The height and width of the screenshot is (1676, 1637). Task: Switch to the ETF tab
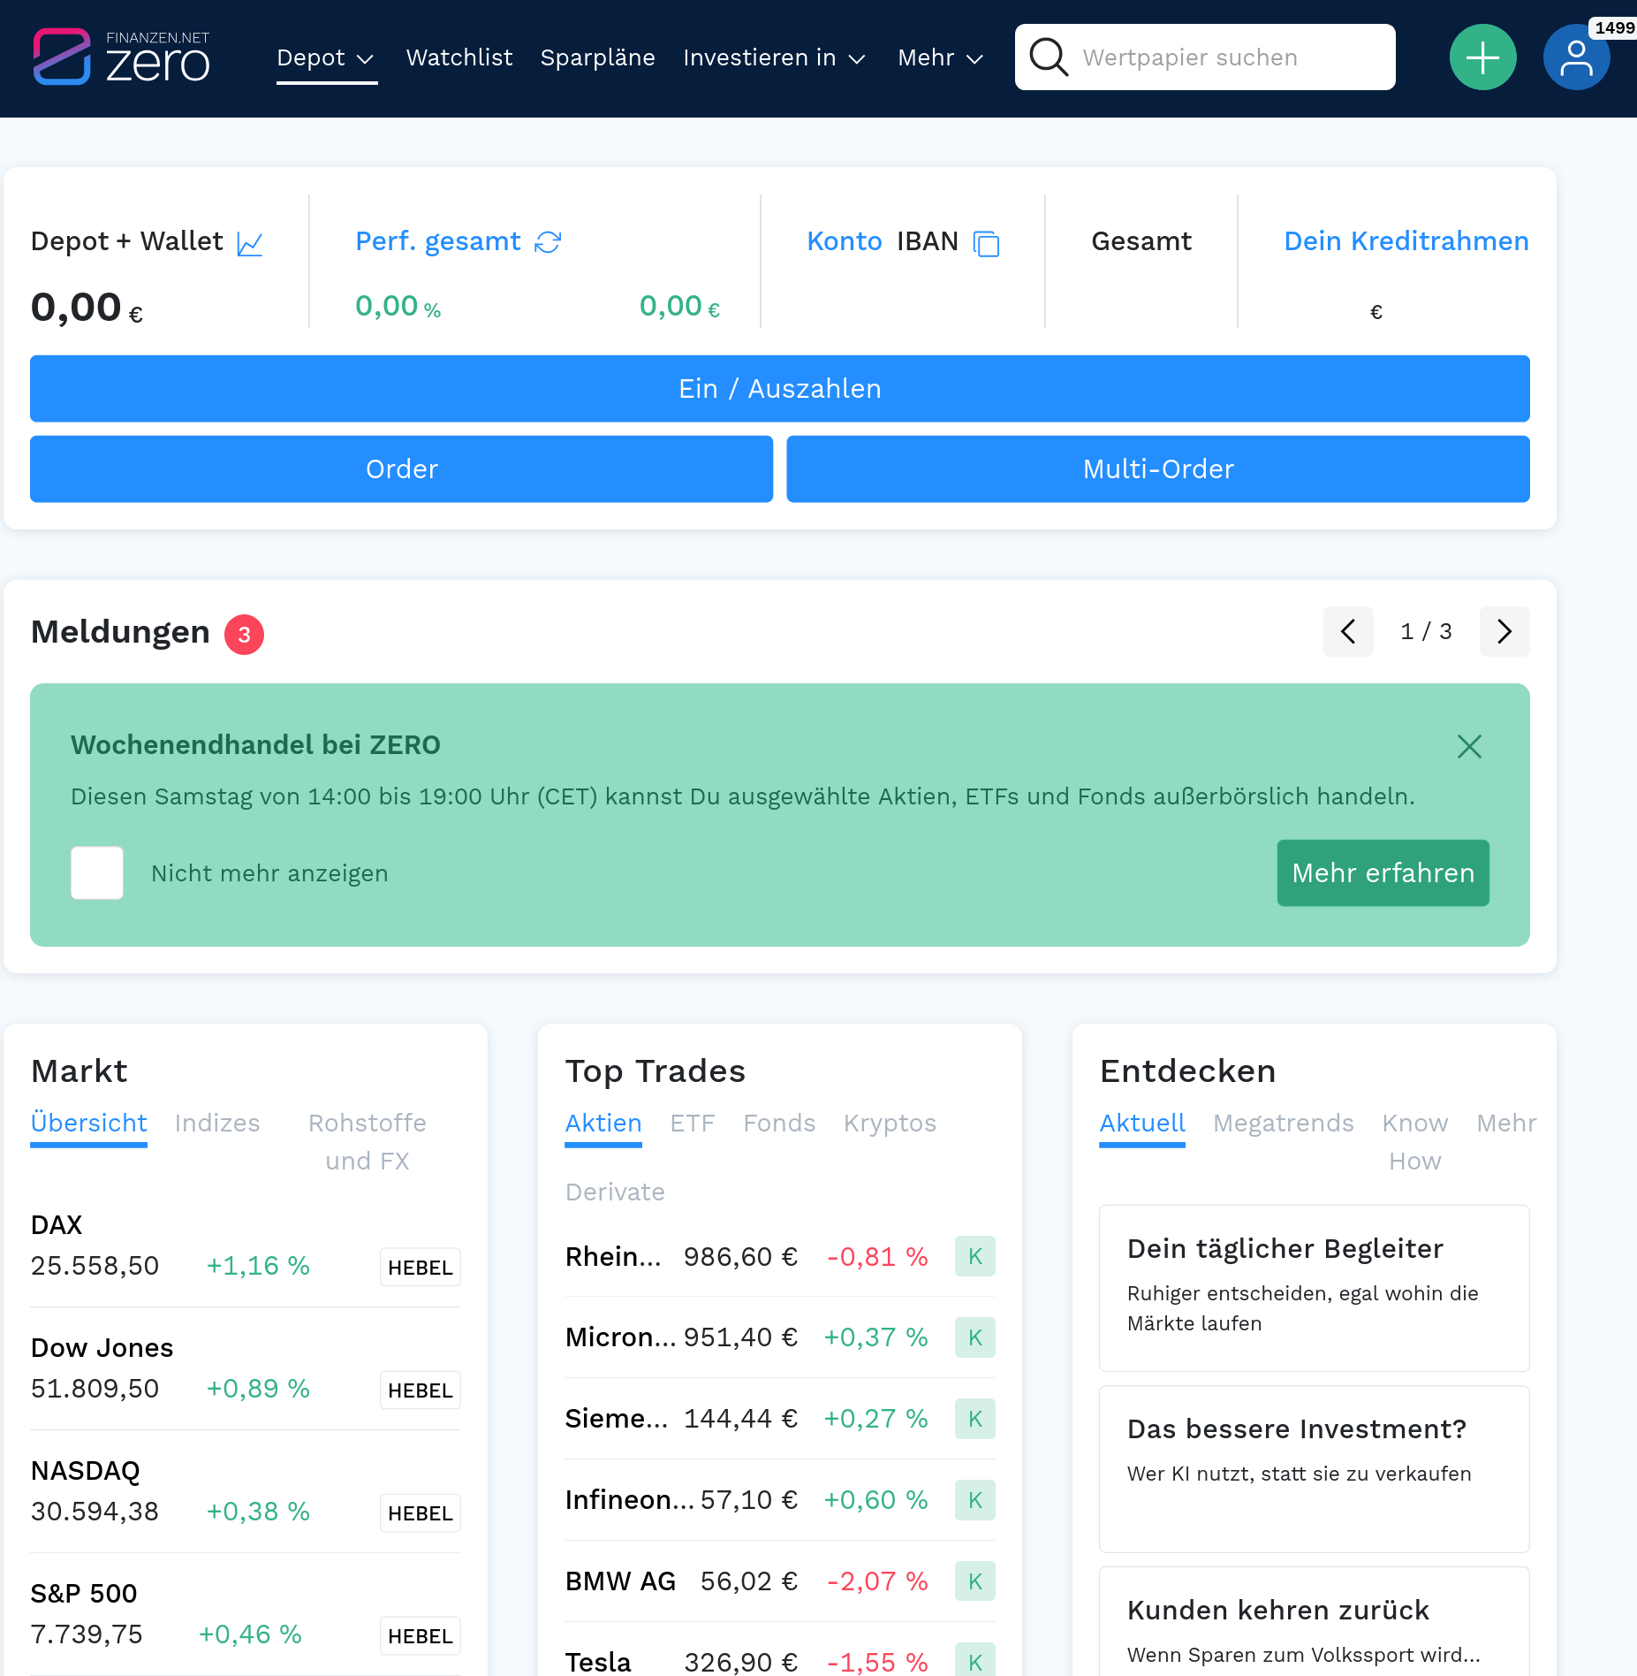[x=693, y=1123]
